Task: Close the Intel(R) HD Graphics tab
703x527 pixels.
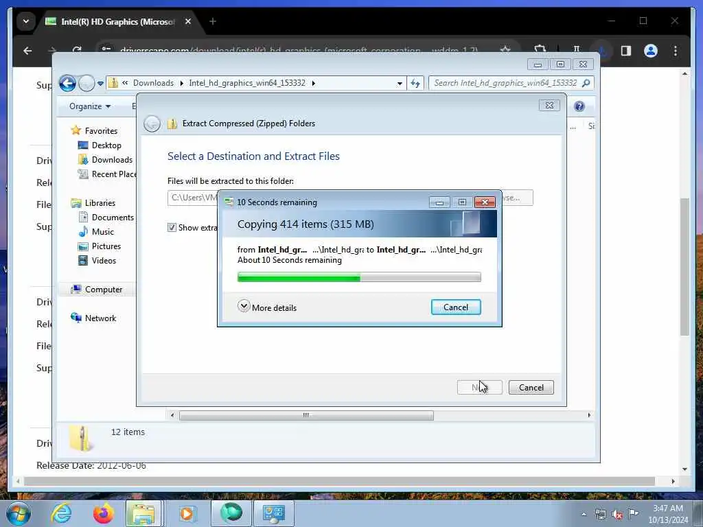Action: [188, 21]
